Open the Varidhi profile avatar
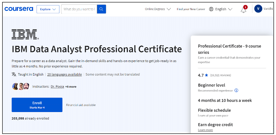Image resolution: width=276 pixels, height=135 pixels. point(258,9)
